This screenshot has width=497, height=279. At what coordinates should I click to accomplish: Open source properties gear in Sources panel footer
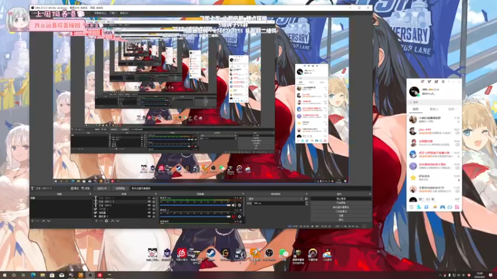pos(106,221)
